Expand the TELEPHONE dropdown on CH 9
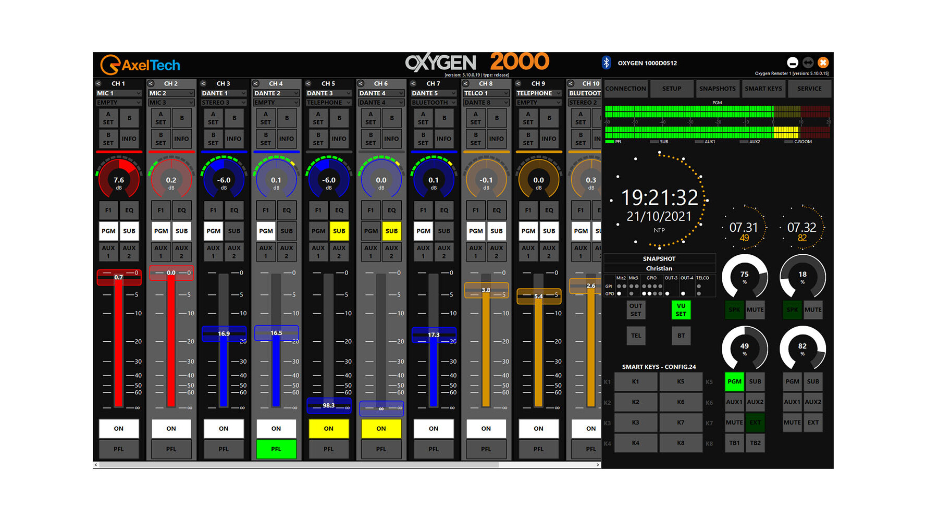Image resolution: width=926 pixels, height=521 pixels. [538, 93]
